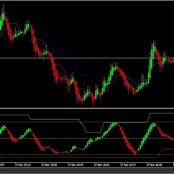The height and width of the screenshot is (174, 174).
Task: Click the oscillator green peak near 16:09
Action: tap(115, 124)
